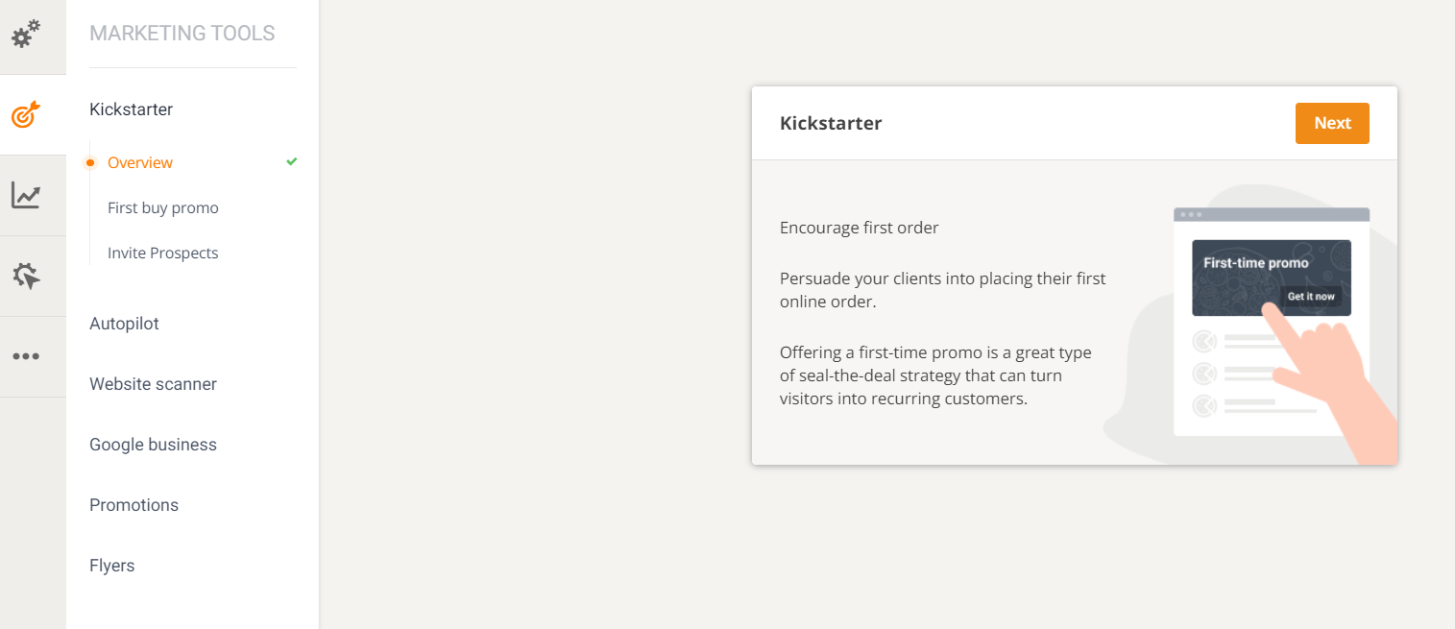Click the First-time promo preview thumbnail

[1271, 278]
